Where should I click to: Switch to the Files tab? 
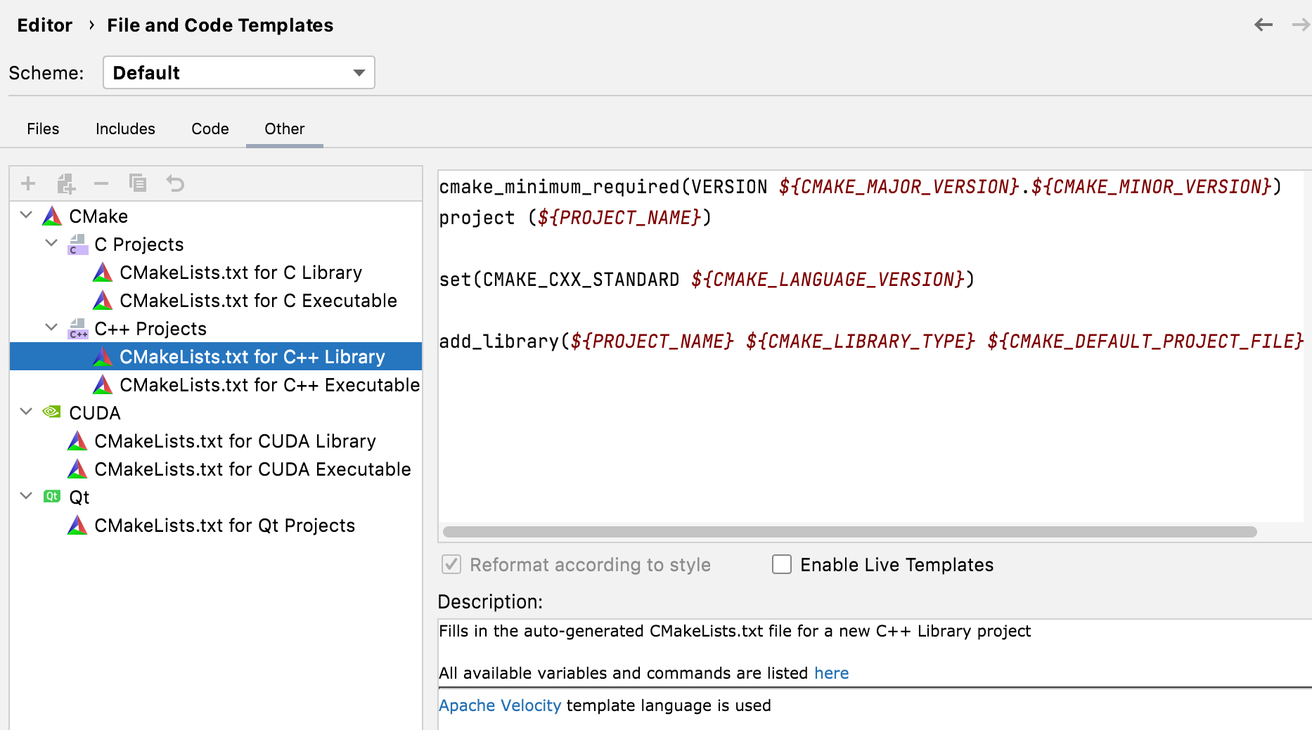point(43,129)
